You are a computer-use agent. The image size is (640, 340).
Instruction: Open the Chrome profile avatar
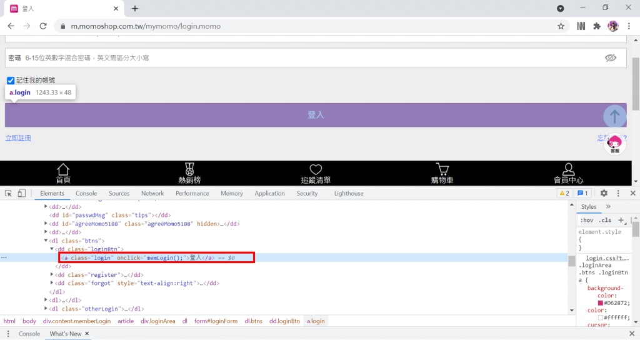tap(612, 26)
